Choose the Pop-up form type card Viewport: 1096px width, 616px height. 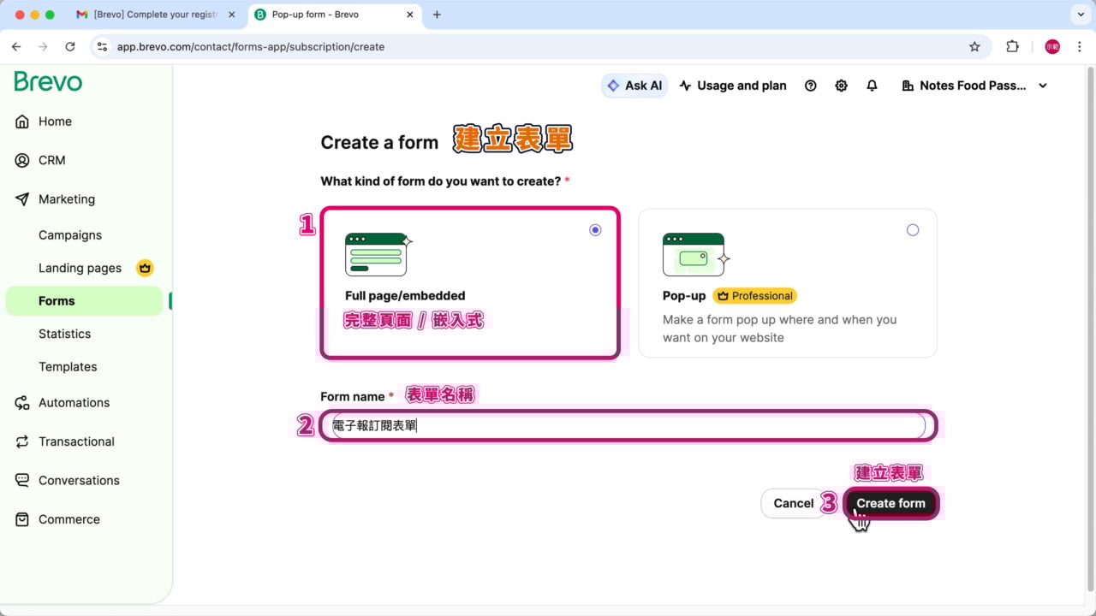coord(787,283)
